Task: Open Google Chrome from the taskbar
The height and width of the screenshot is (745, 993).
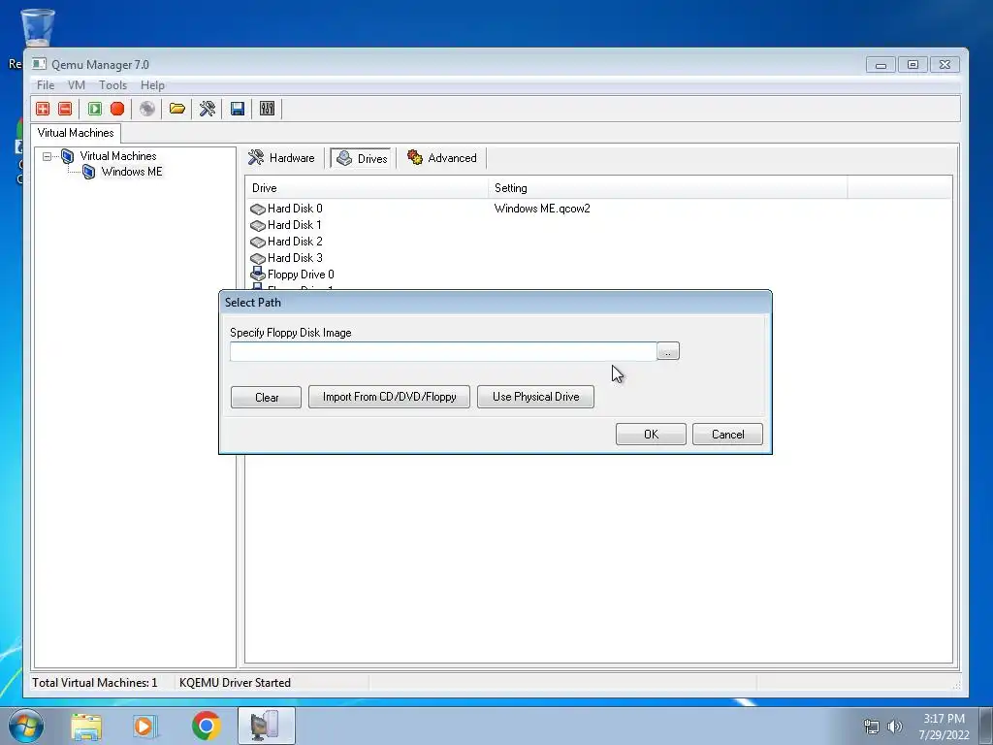Action: (206, 726)
